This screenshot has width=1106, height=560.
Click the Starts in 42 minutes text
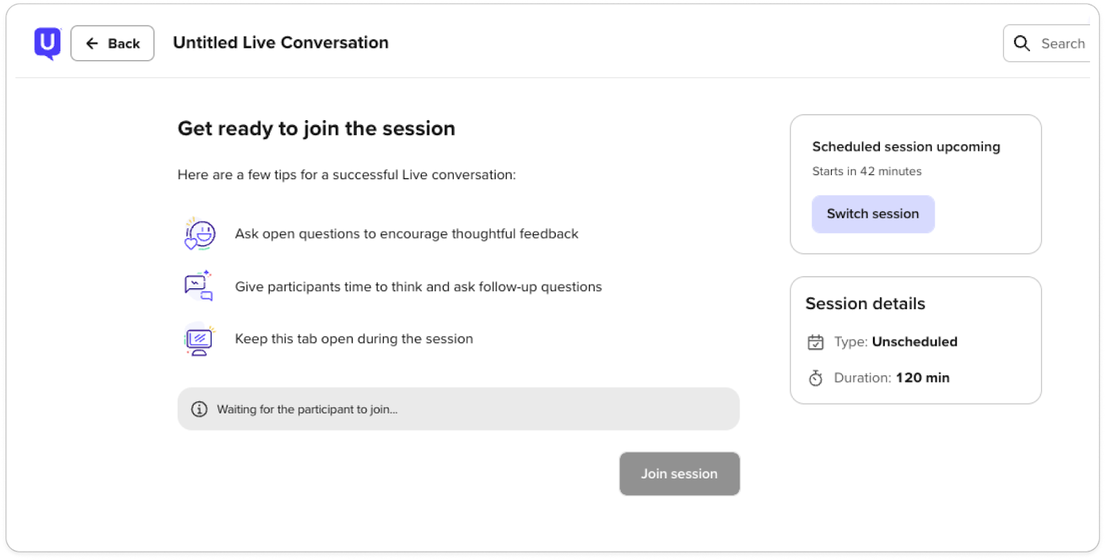point(867,171)
